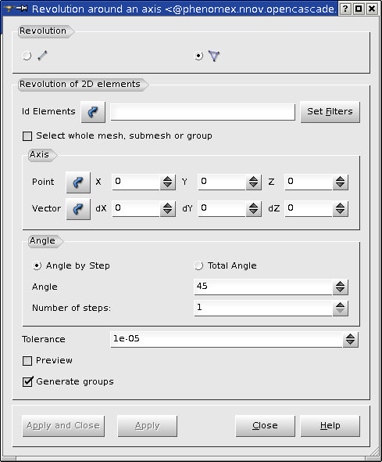The height and width of the screenshot is (462, 382).
Task: Choose the Total Angle option
Action: point(198,265)
